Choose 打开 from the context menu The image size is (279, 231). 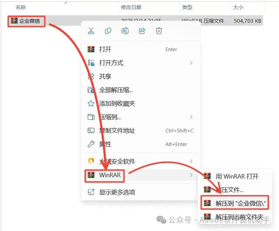(141, 49)
